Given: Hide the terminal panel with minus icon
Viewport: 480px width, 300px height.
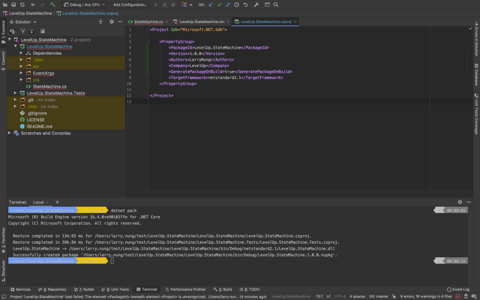Looking at the screenshot, I should [x=469, y=202].
